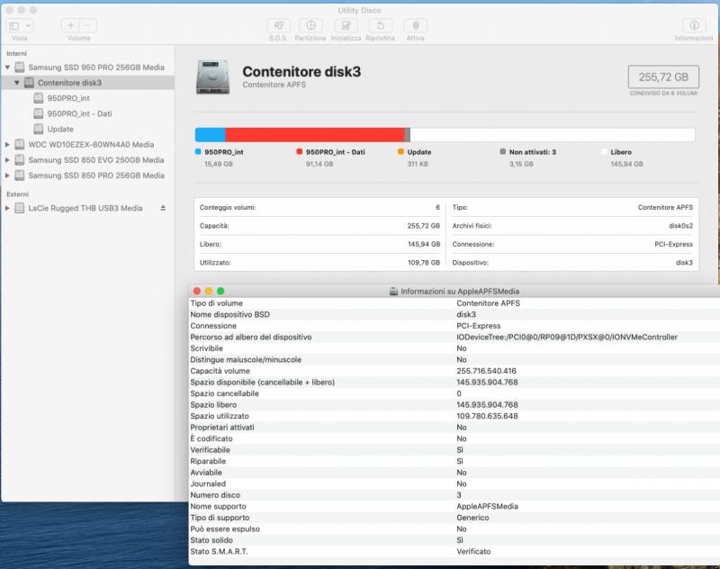720x569 pixels.
Task: Select the 950PRO_int volume
Action: 68,98
